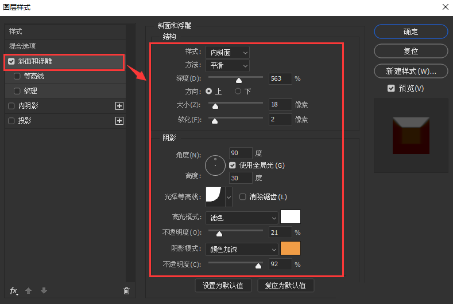453x304 pixels.
Task: Click shadow 不透明度(C) slider handle
Action: tap(258, 266)
